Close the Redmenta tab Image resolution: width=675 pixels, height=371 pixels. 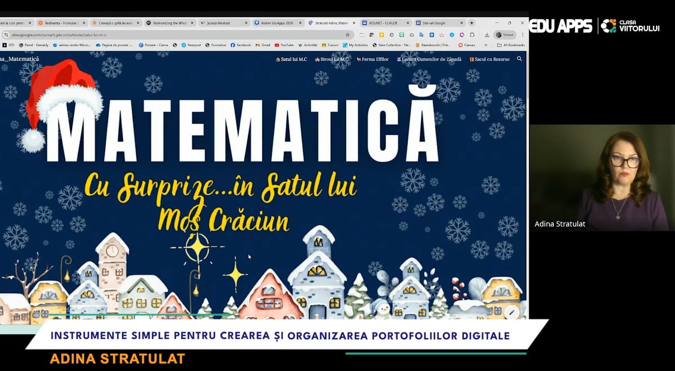pyautogui.click(x=84, y=23)
